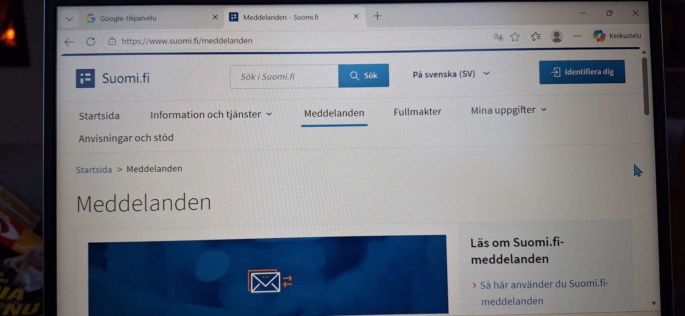
Task: Expand the tab search chevron
Action: pos(69,19)
